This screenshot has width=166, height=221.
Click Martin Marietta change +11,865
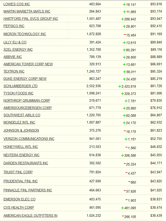[130, 12]
